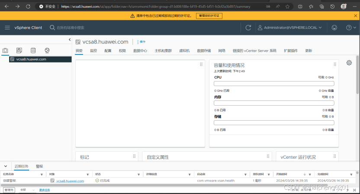360x194 pixels.
Task: Click the CPU usage progress bar
Action: (x=274, y=84)
